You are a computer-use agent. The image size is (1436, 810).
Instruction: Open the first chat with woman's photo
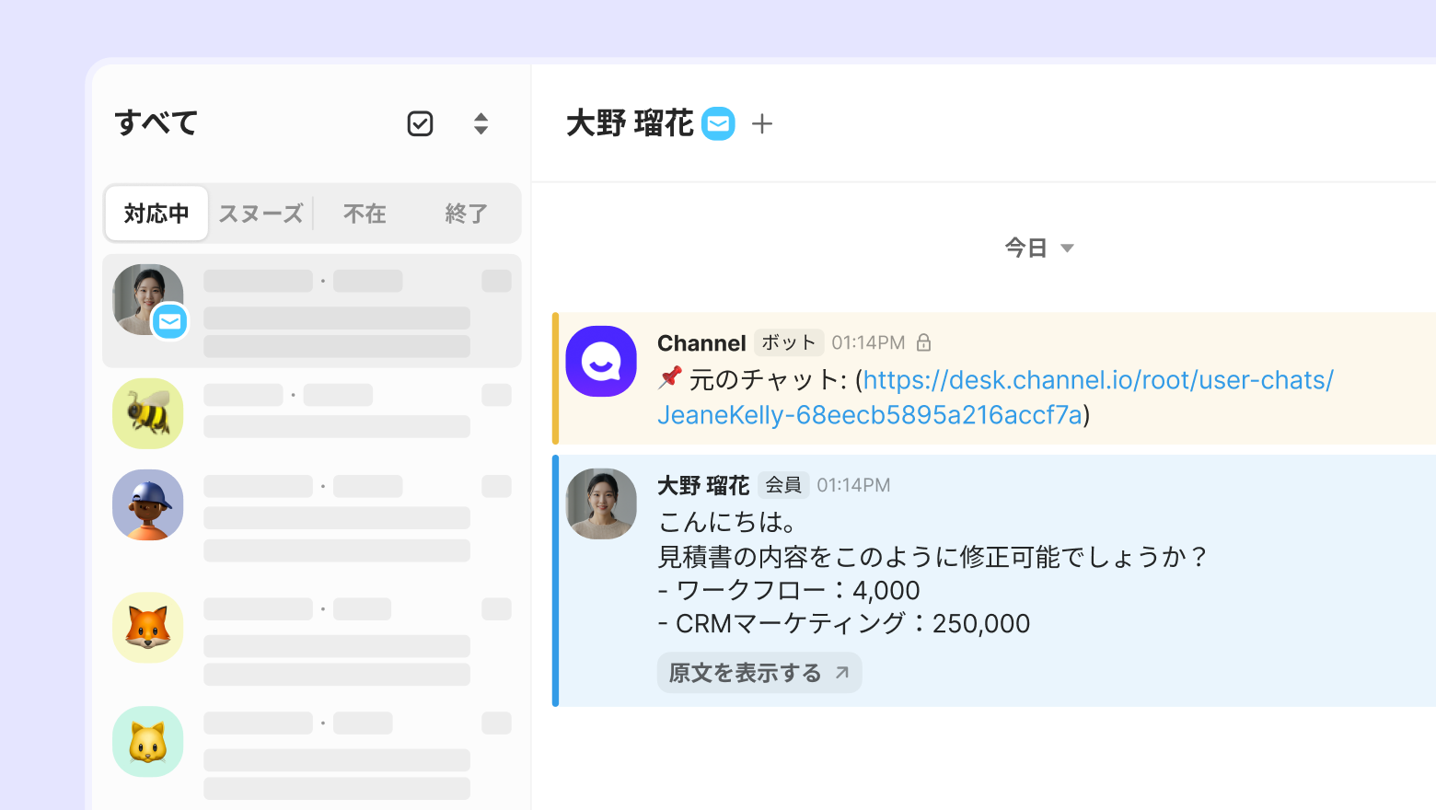(x=312, y=311)
